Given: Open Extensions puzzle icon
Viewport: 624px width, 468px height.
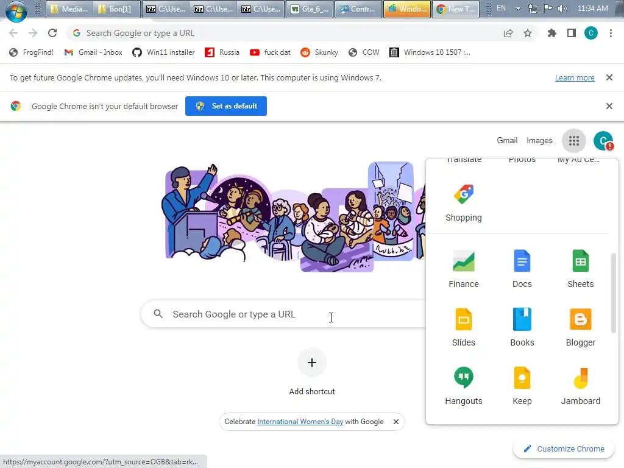Looking at the screenshot, I should click(x=551, y=33).
